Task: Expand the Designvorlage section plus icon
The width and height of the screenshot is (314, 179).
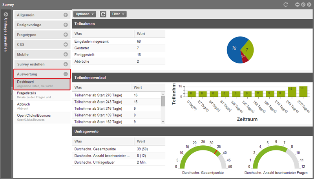Action: (x=66, y=25)
